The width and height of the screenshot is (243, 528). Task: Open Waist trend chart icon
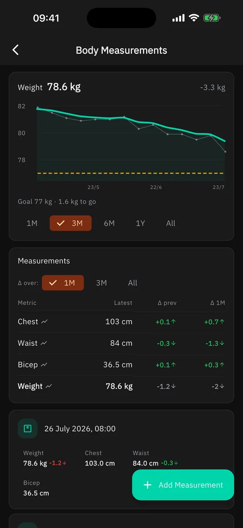(x=44, y=343)
